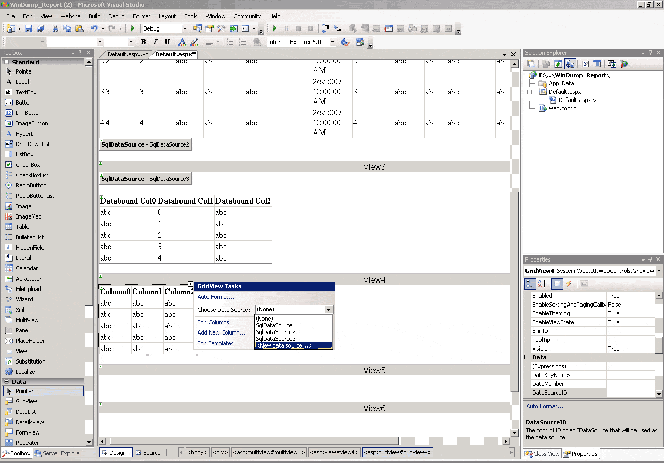Collapse the Default.aspx tree node

point(530,92)
